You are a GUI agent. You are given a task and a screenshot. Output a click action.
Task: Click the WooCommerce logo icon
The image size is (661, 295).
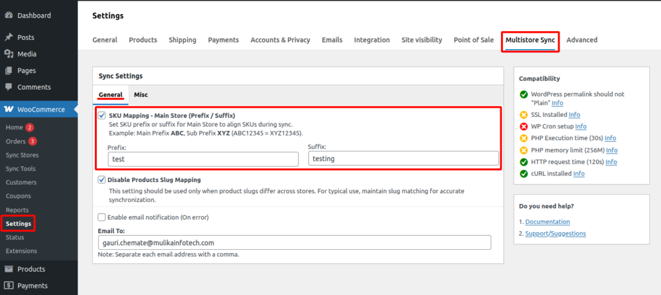(8, 109)
